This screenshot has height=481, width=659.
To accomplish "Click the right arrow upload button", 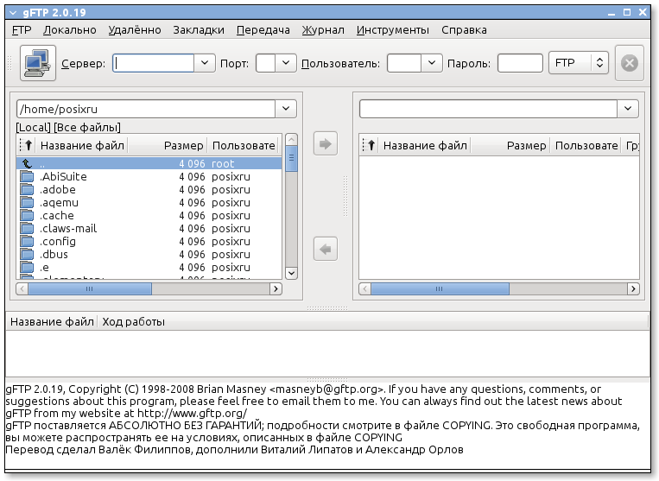I will coord(326,144).
